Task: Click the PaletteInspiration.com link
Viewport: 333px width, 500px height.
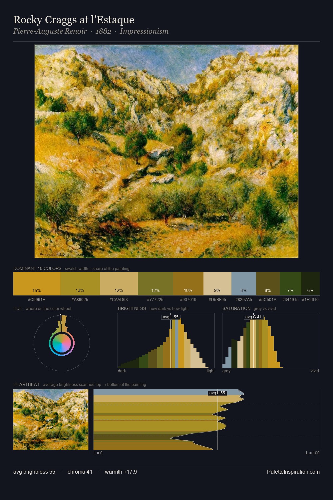Action: (x=293, y=472)
